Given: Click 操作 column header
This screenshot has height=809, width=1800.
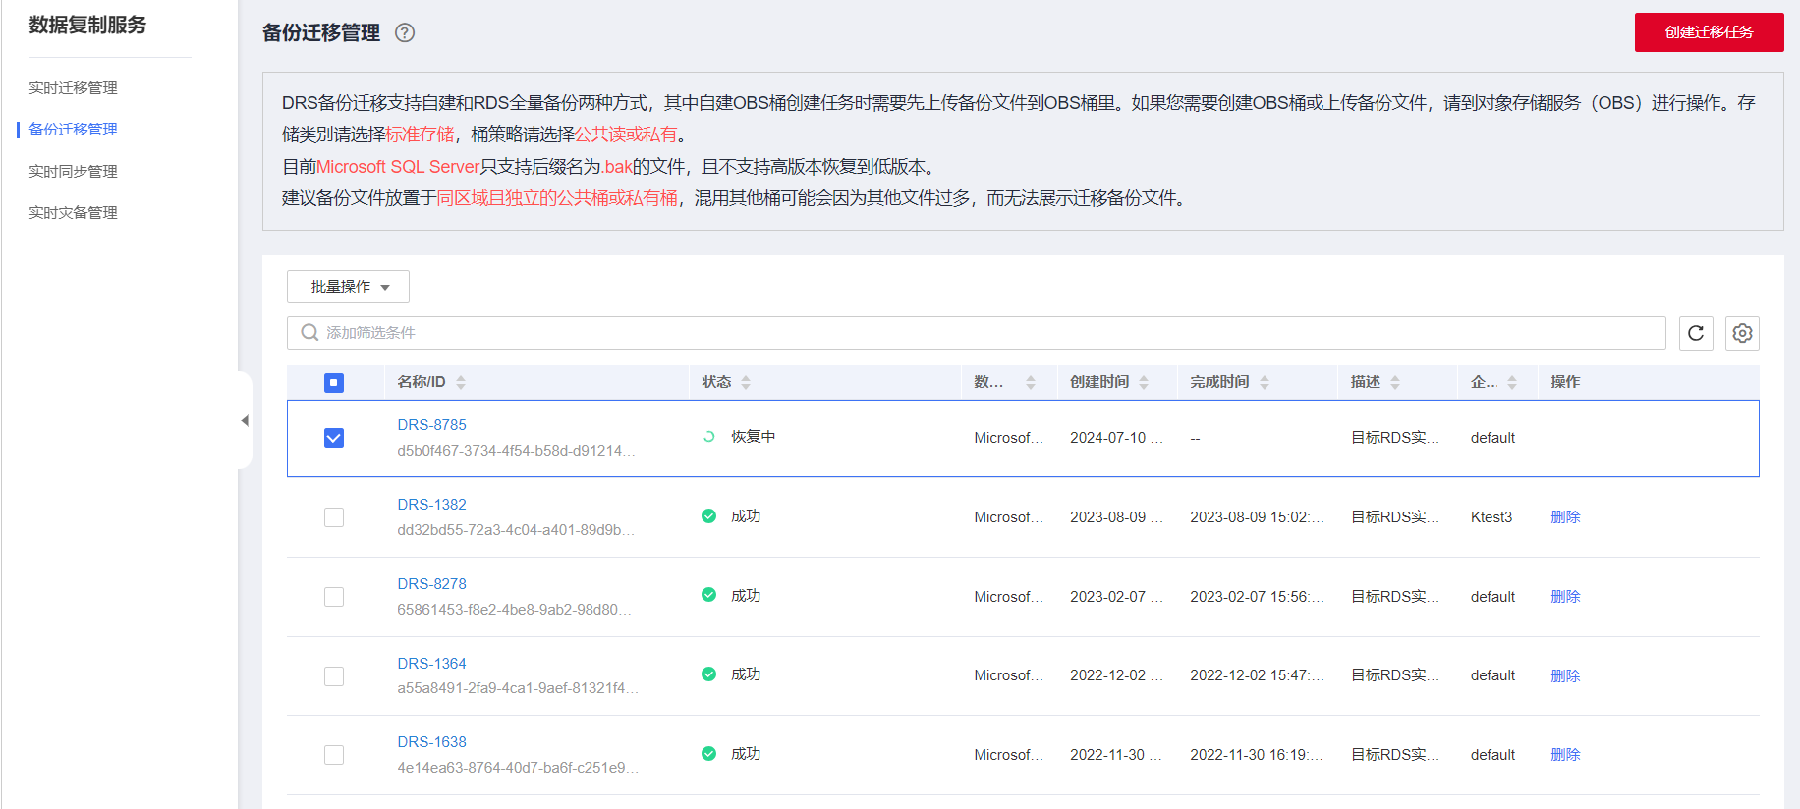Looking at the screenshot, I should tap(1565, 382).
